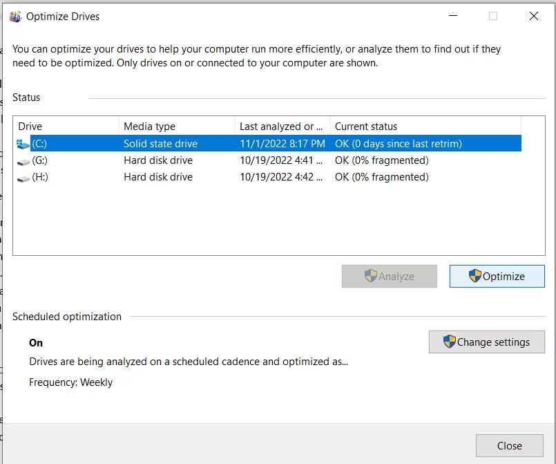The width and height of the screenshot is (556, 464).
Task: Click the Analyze button
Action: pyautogui.click(x=390, y=276)
